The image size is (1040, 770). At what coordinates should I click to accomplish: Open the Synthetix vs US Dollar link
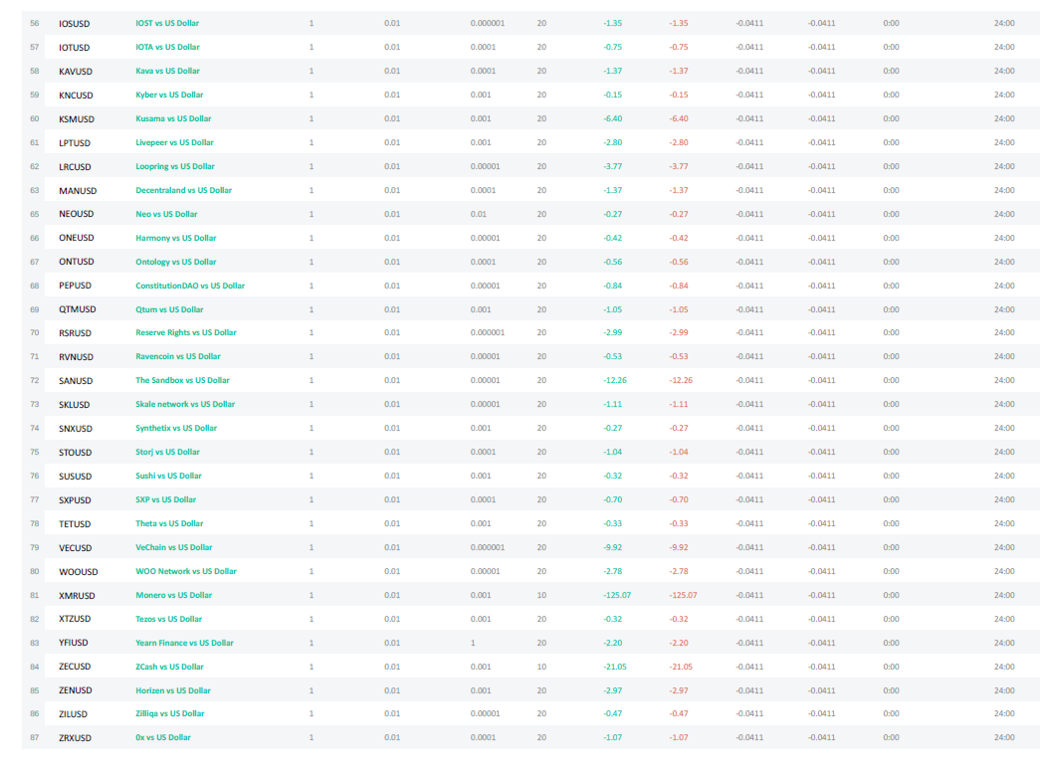176,429
